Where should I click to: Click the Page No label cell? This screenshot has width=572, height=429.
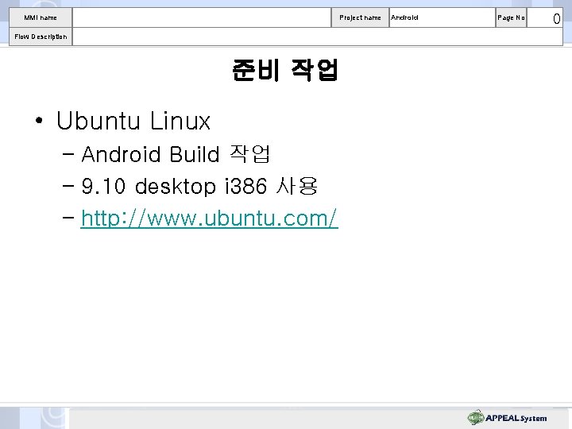[x=511, y=17]
